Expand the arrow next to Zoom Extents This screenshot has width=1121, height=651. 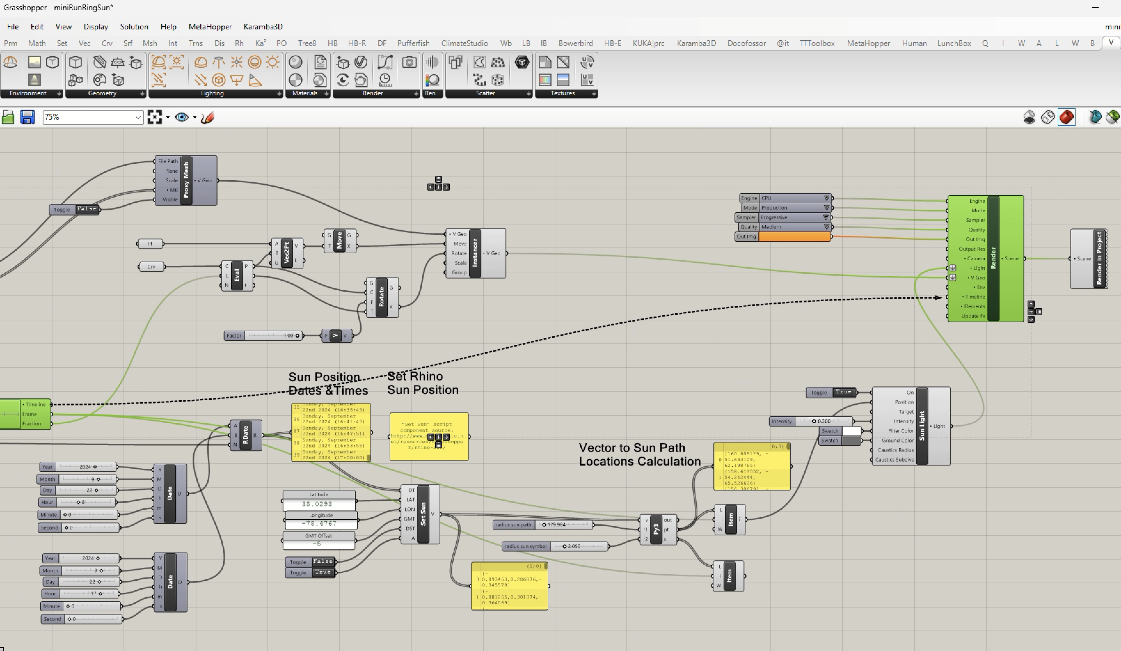pyautogui.click(x=168, y=117)
